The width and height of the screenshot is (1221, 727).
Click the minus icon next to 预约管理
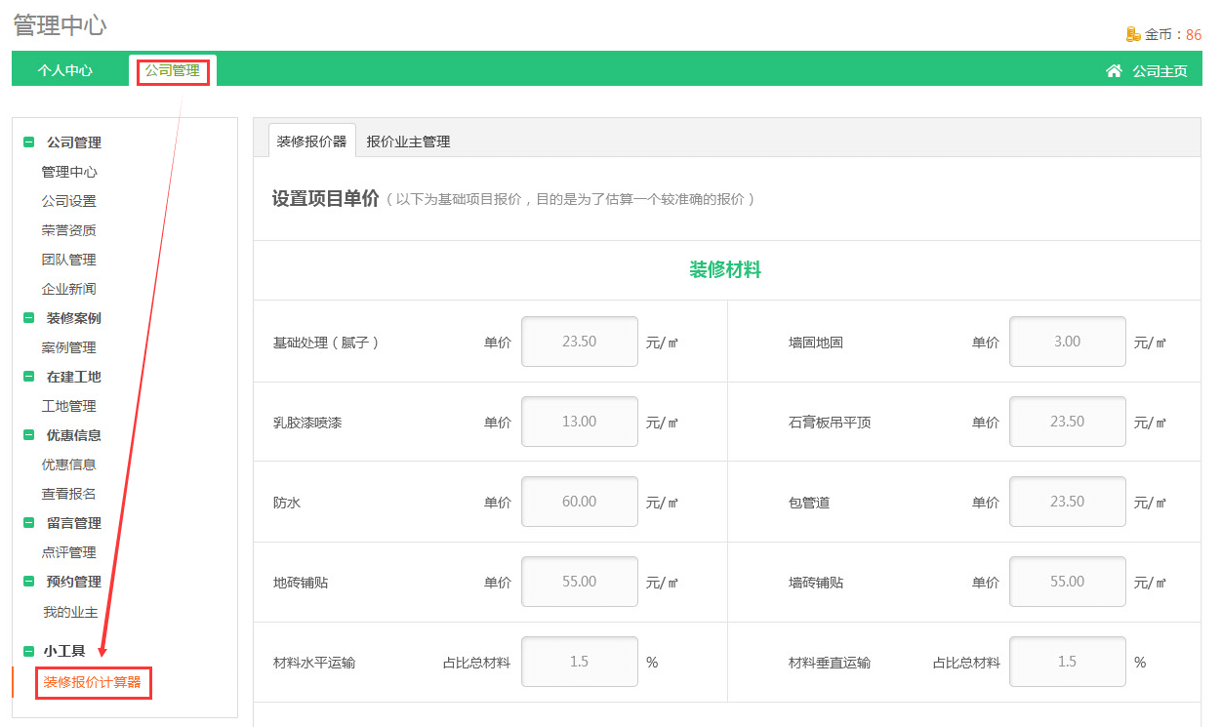pyautogui.click(x=28, y=582)
